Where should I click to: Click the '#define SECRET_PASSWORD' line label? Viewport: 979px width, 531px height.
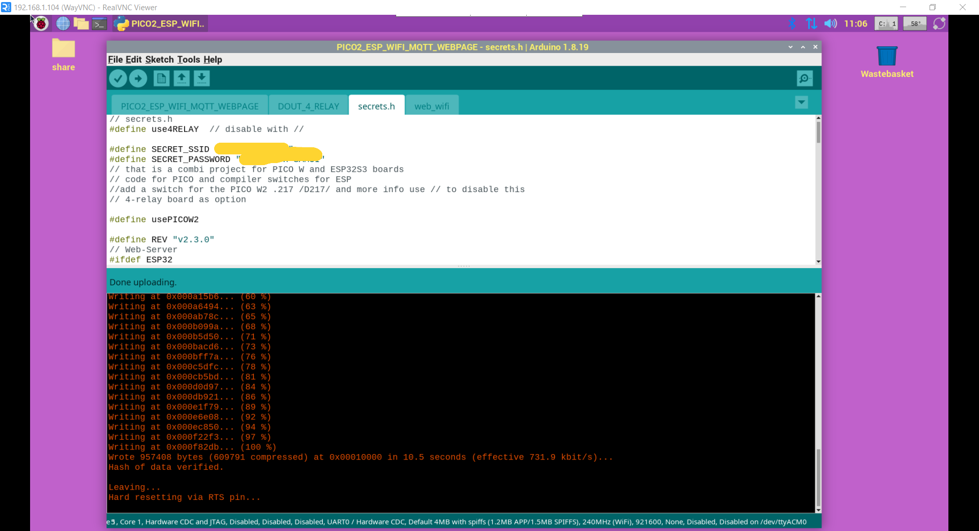[x=170, y=160]
